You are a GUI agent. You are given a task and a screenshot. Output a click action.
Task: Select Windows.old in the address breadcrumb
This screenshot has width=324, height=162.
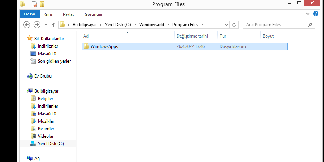click(152, 25)
